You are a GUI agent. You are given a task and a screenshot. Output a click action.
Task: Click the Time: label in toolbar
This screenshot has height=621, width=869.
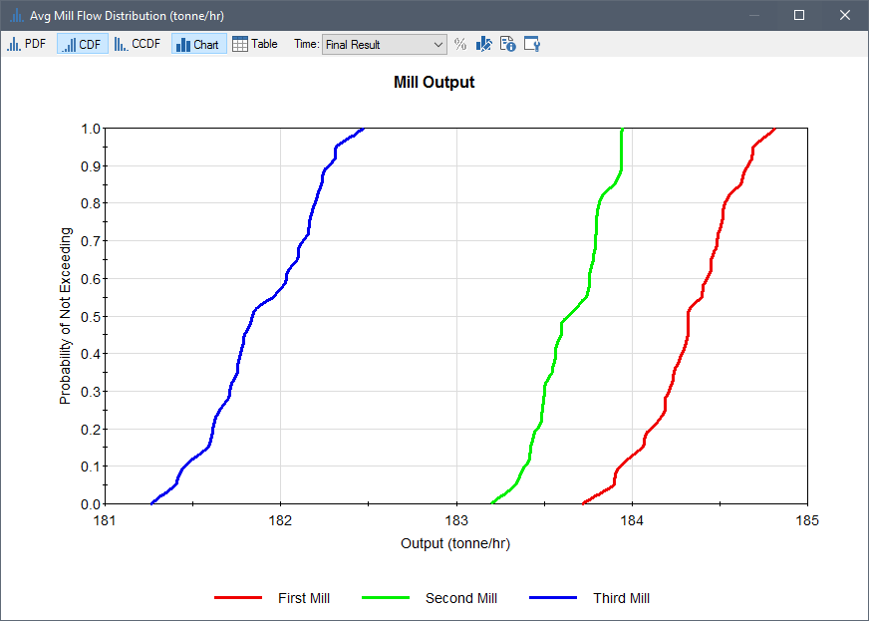click(x=307, y=44)
